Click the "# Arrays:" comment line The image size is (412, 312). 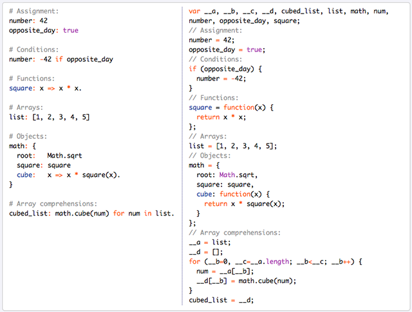[26, 107]
